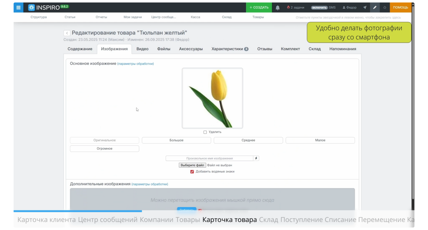Click the Огромное size button

(104, 149)
